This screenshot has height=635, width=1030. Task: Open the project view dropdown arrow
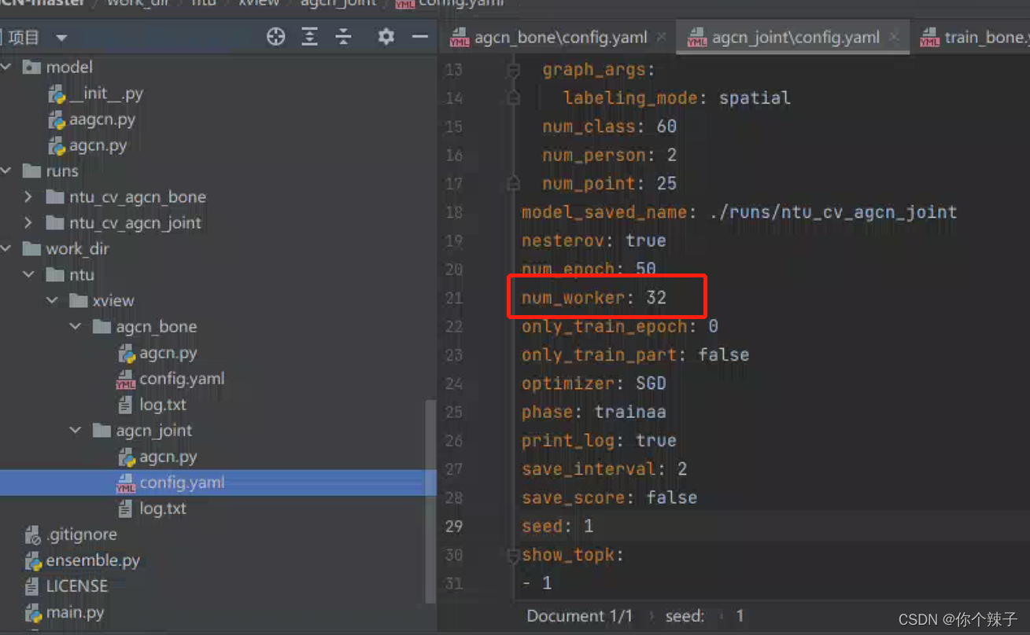61,38
